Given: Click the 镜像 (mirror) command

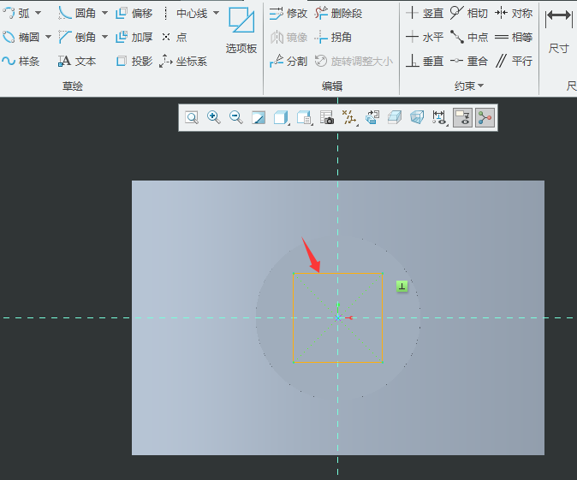Looking at the screenshot, I should (288, 37).
